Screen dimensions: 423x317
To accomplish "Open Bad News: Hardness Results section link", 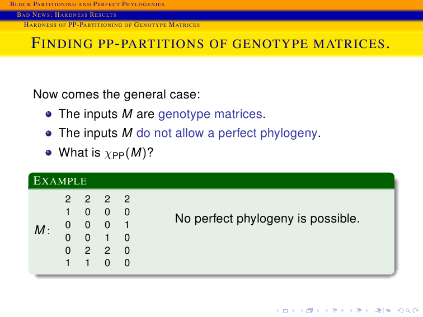I will [x=67, y=15].
